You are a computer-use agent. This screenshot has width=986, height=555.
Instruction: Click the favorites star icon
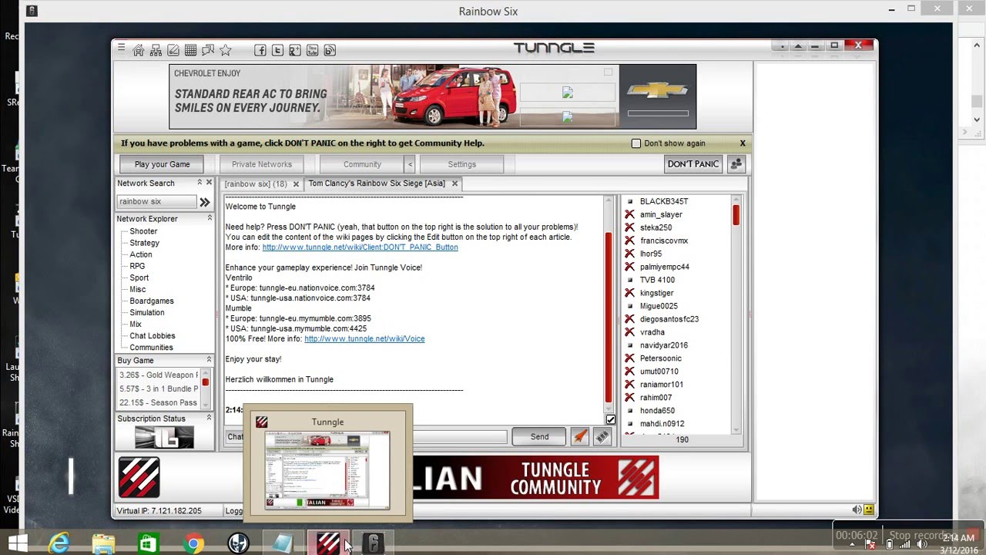(225, 50)
